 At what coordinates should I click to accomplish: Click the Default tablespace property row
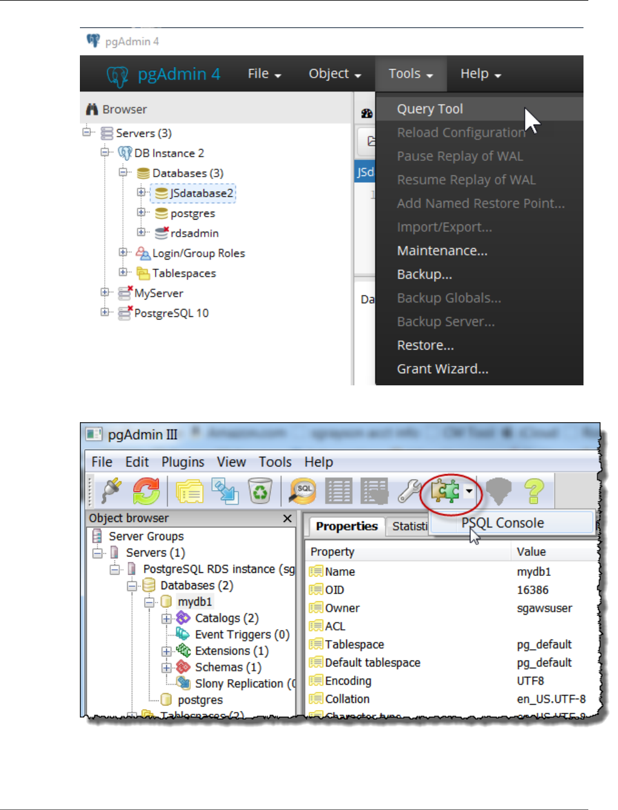(452, 662)
